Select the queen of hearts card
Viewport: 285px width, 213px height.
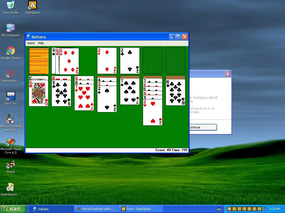coord(39,93)
